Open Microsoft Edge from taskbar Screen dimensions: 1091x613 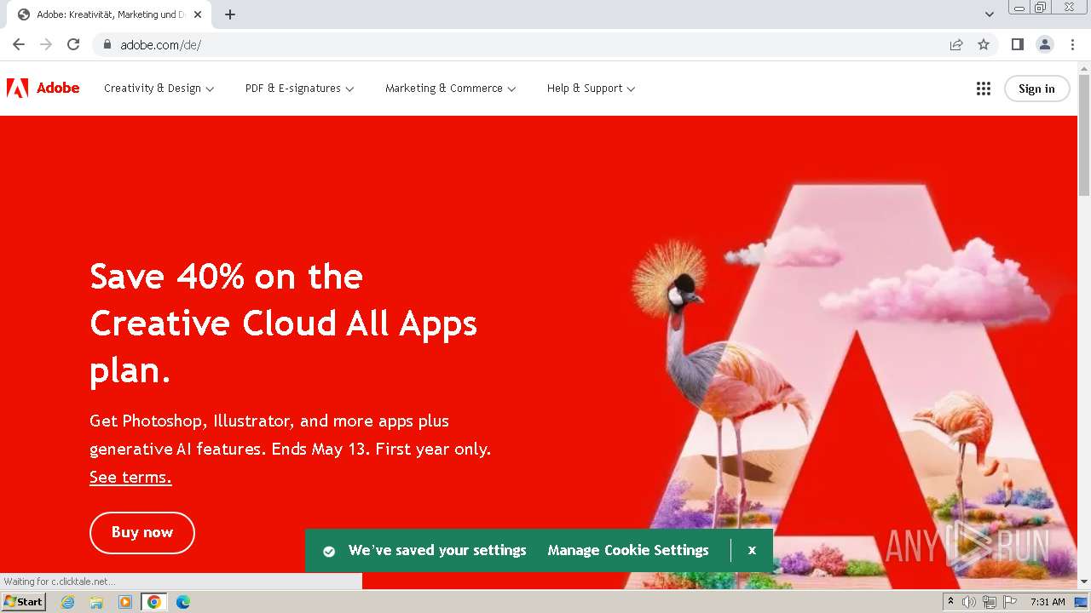(x=183, y=602)
